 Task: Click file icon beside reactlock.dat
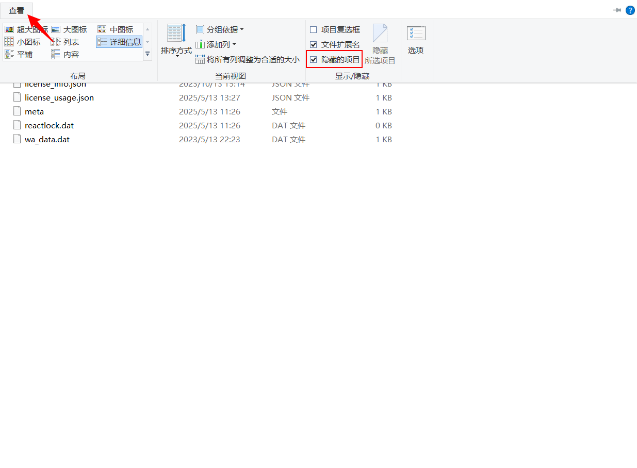[x=17, y=125]
